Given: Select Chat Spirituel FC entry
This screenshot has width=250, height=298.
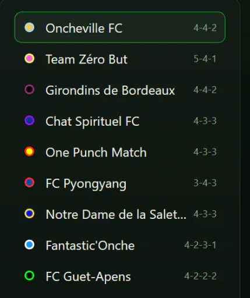Looking at the screenshot, I should (120, 120).
